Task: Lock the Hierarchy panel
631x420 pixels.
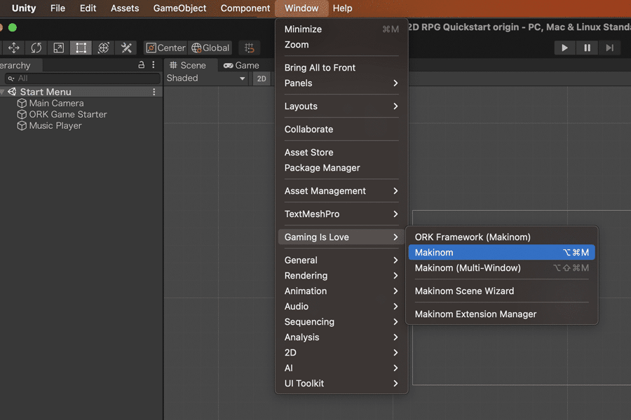Action: click(x=141, y=64)
